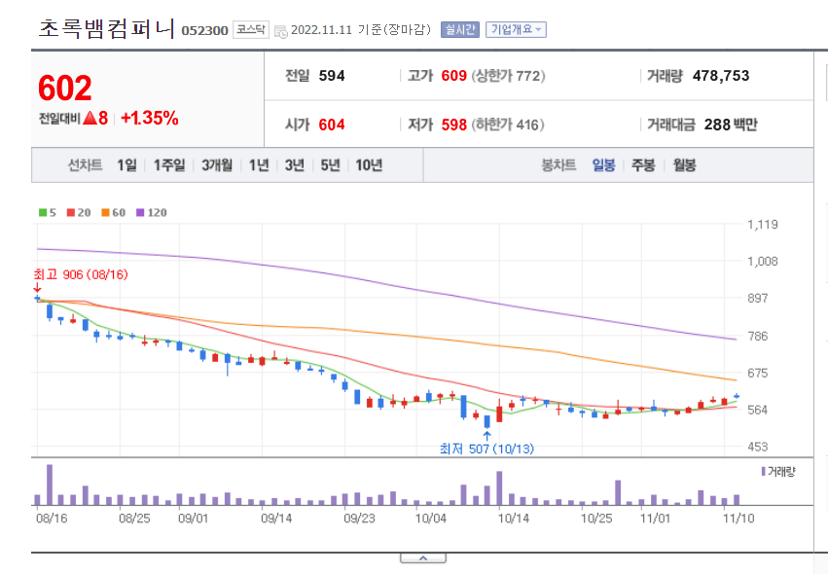The width and height of the screenshot is (828, 574).
Task: Select the 1주일 line chart tab
Action: click(x=169, y=165)
